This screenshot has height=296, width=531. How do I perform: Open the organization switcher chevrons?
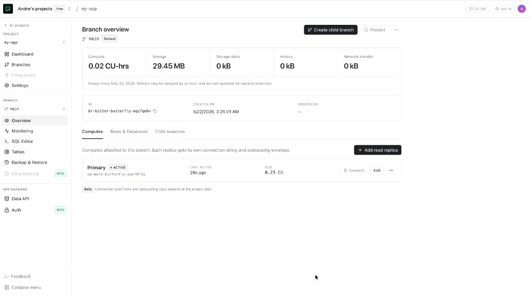click(x=69, y=9)
